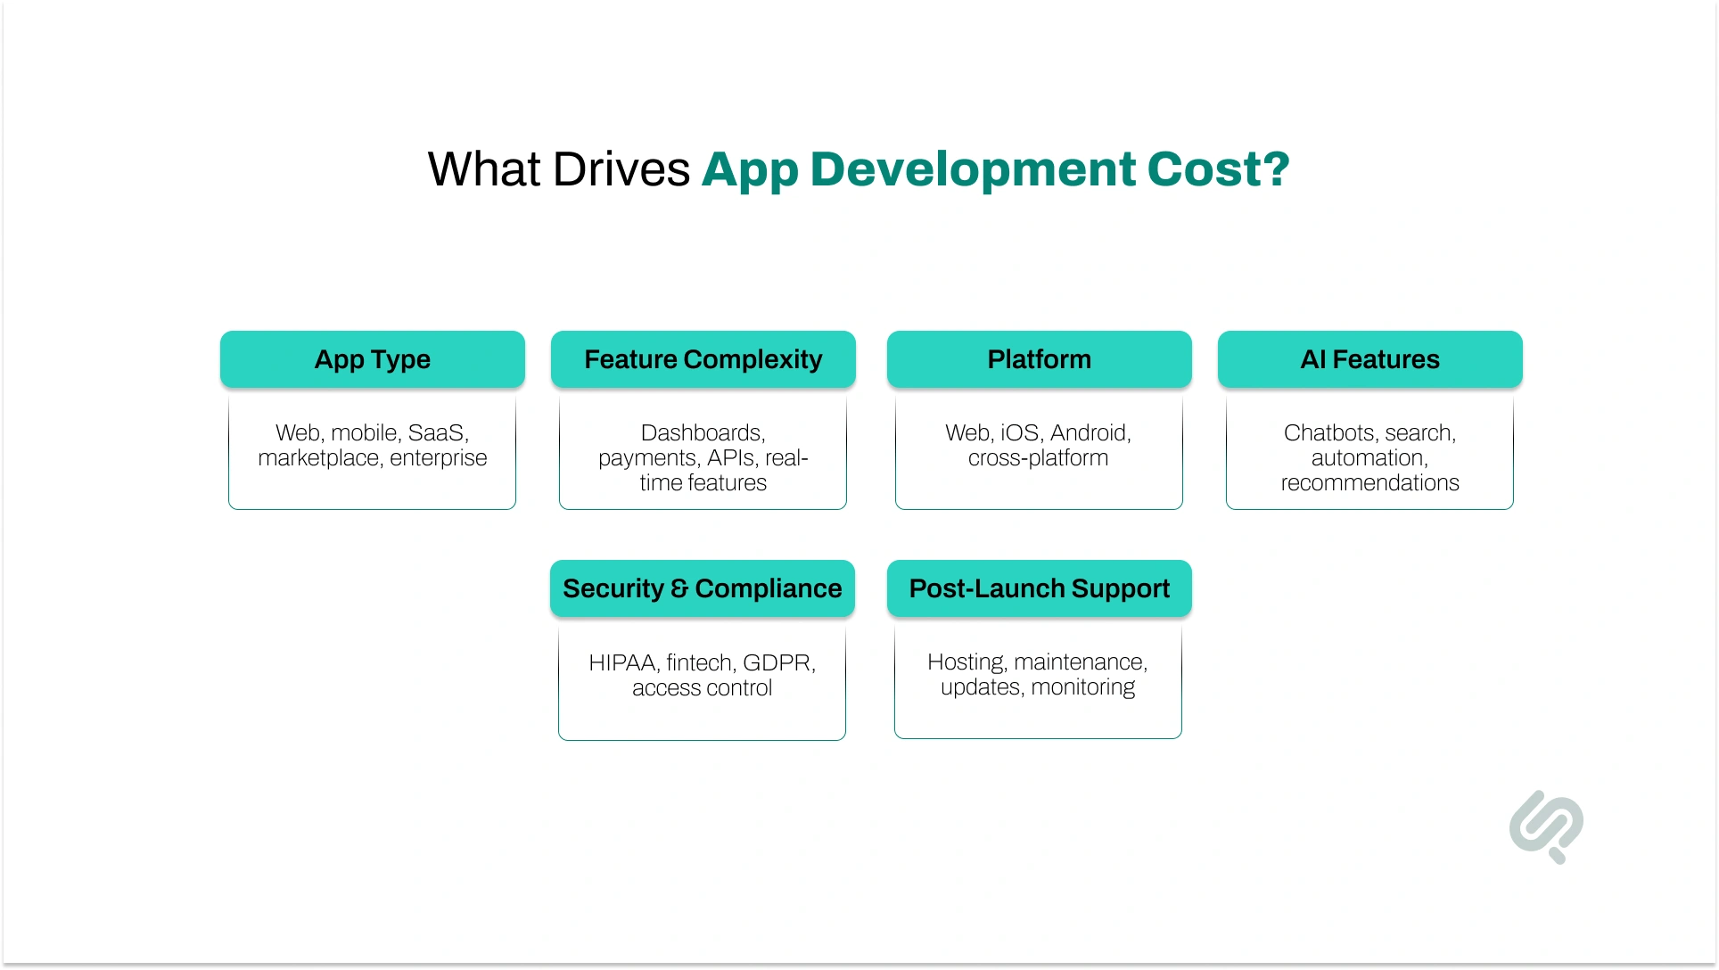Image resolution: width=1719 pixels, height=970 pixels.
Task: Click text 'Web, iOS, Android, cross-platform'
Action: [x=1039, y=445]
